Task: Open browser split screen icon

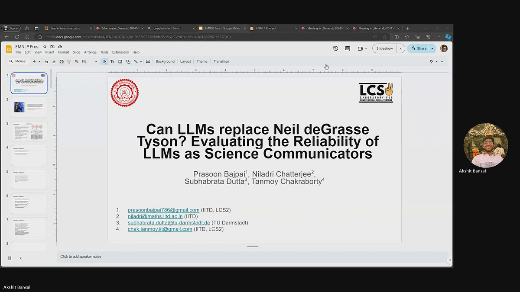Action: pyautogui.click(x=396, y=37)
